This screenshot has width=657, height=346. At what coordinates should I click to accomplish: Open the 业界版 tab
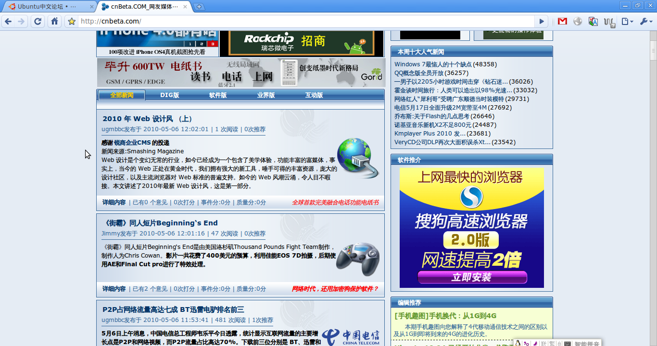(x=265, y=95)
